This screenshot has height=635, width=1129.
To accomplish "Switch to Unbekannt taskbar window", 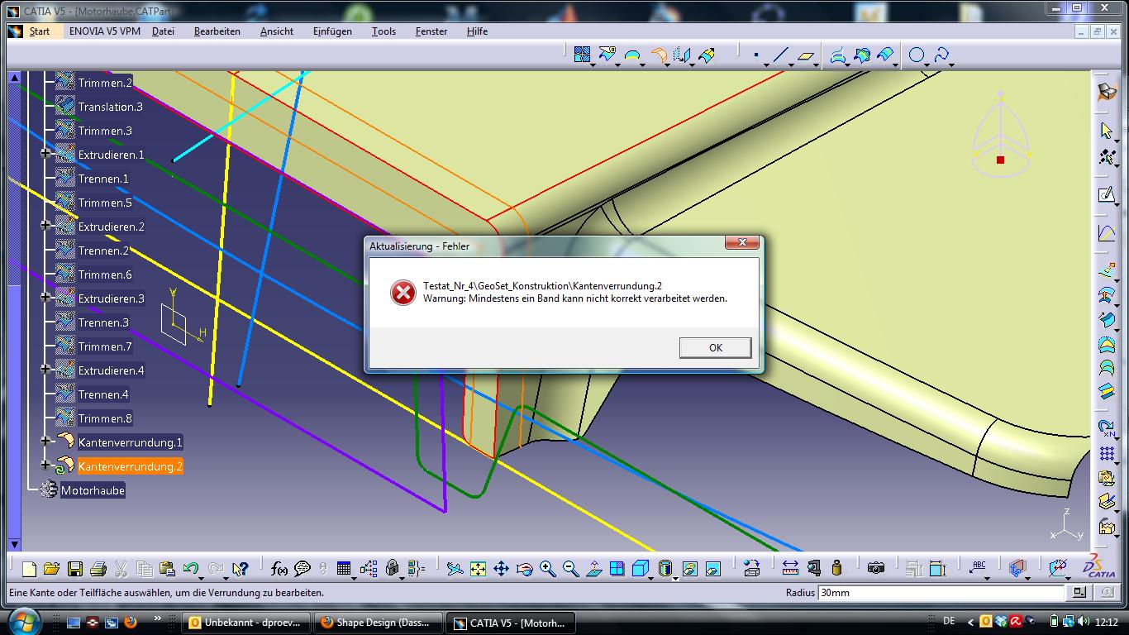I will click(247, 623).
